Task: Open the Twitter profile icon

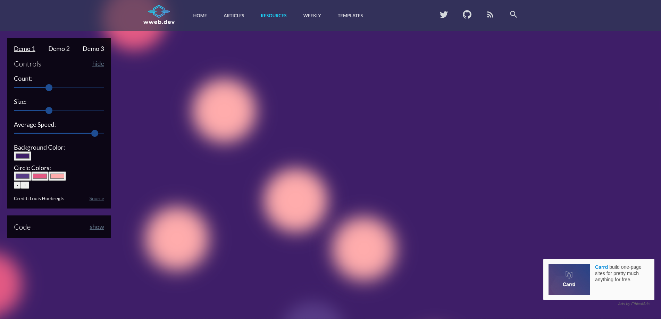Action: coord(444,15)
